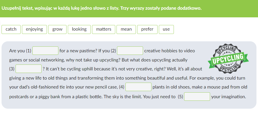Click the text 'Are you (1)'
The width and height of the screenshot is (258, 113).
(x=20, y=51)
